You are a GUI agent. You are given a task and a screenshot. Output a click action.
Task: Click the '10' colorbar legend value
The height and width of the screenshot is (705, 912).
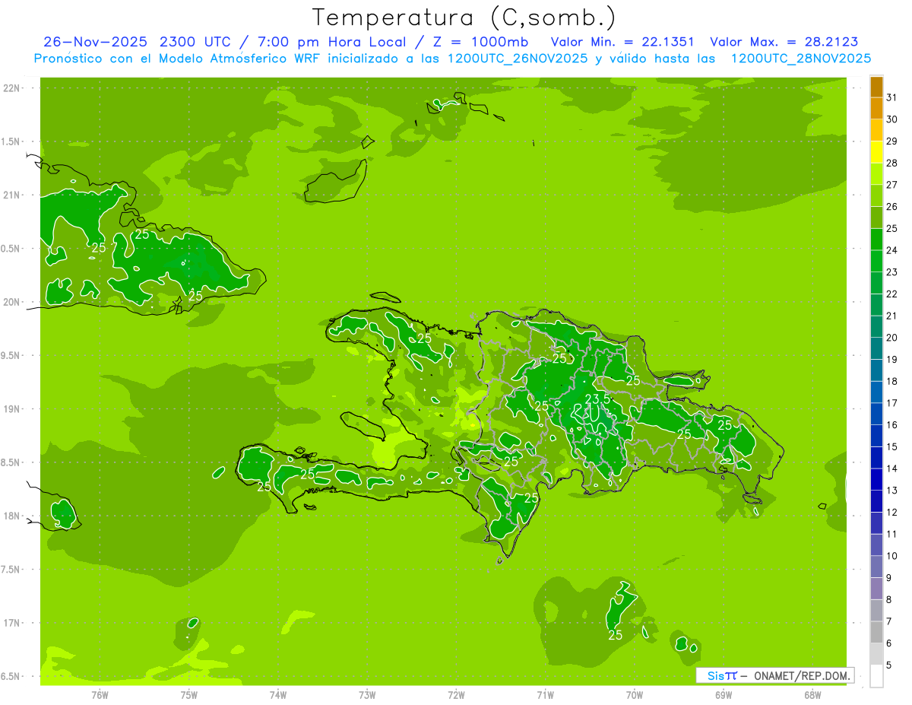click(x=892, y=556)
